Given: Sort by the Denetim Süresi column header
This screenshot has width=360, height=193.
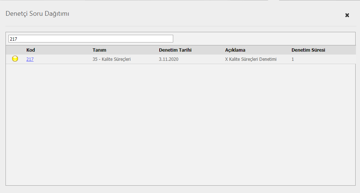Looking at the screenshot, I should pos(308,50).
